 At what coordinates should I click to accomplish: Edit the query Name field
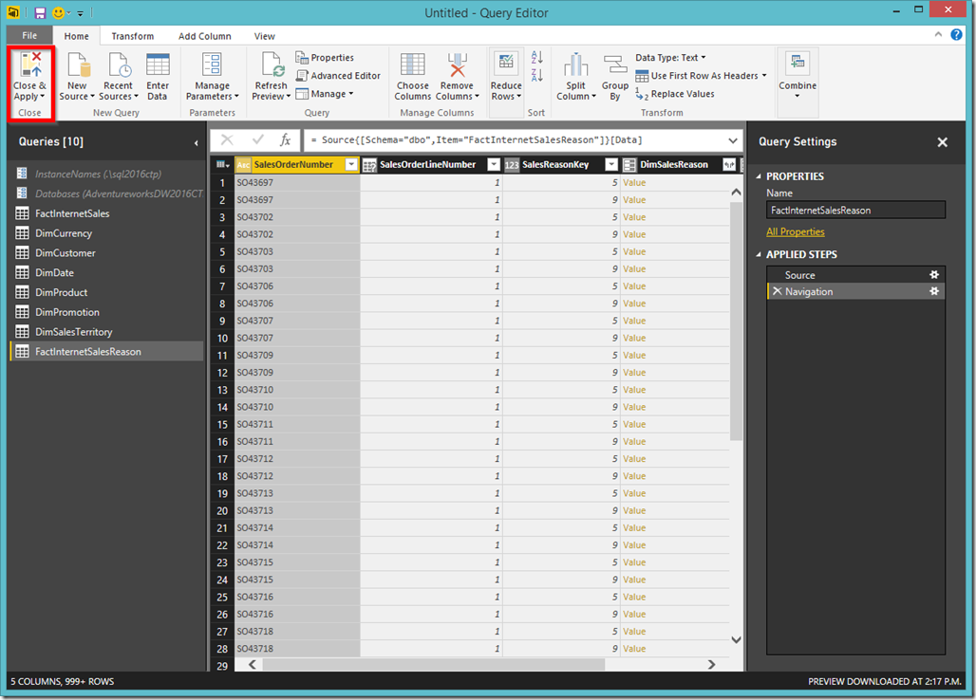point(855,211)
